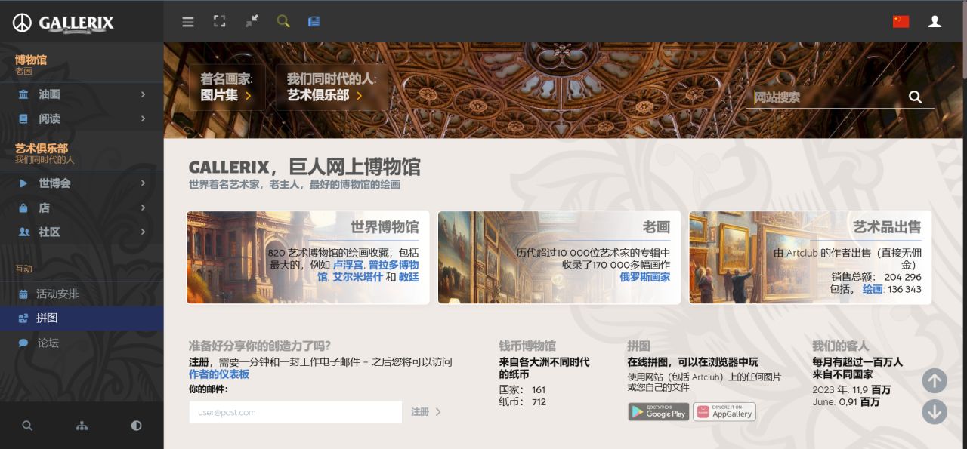Open the AppGallery badge
Viewport: 967px width, 449px height.
(724, 411)
